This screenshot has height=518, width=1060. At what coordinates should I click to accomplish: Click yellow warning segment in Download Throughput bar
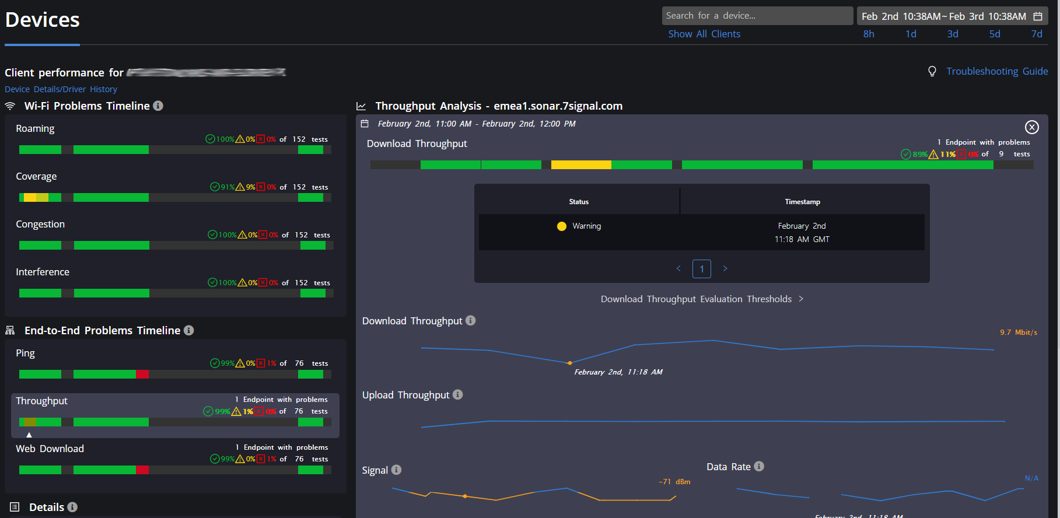click(580, 165)
